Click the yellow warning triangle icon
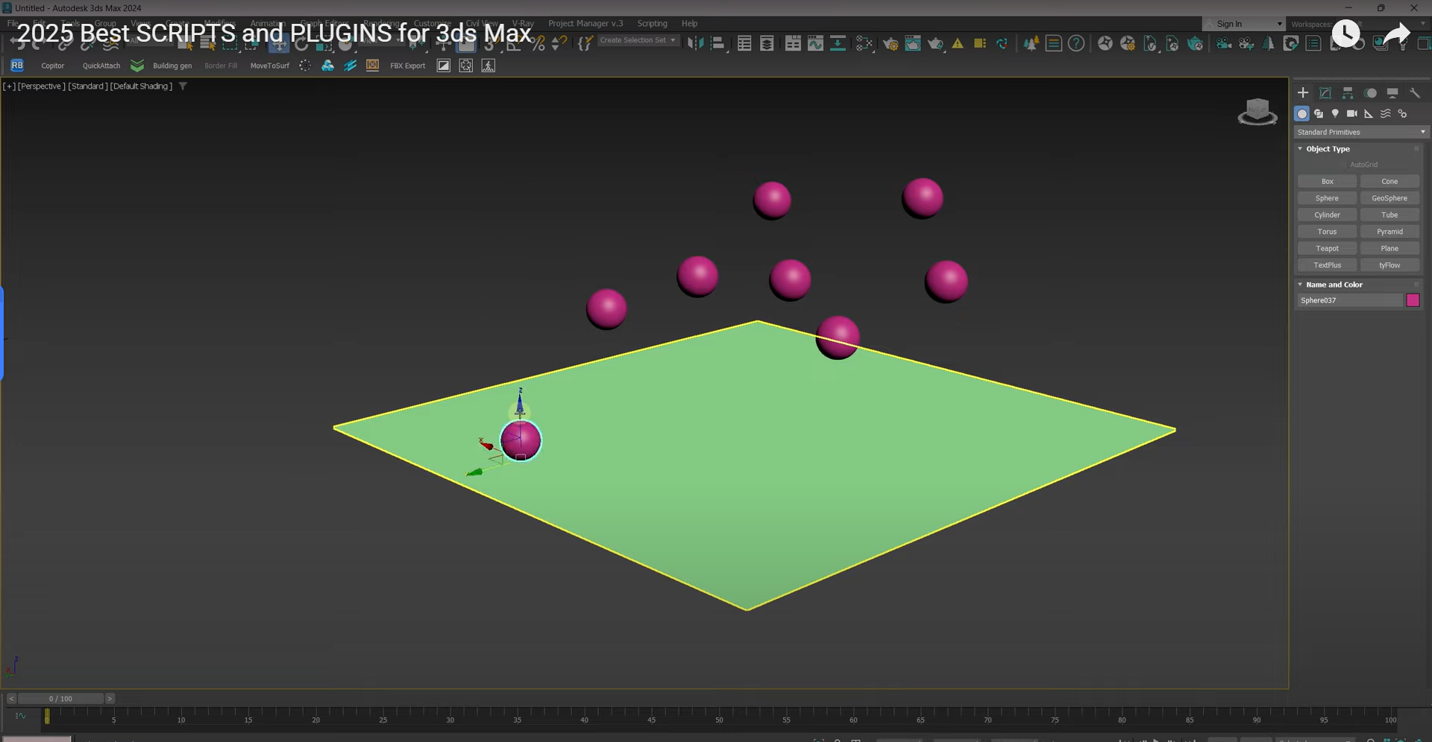This screenshot has width=1432, height=742. [x=958, y=43]
